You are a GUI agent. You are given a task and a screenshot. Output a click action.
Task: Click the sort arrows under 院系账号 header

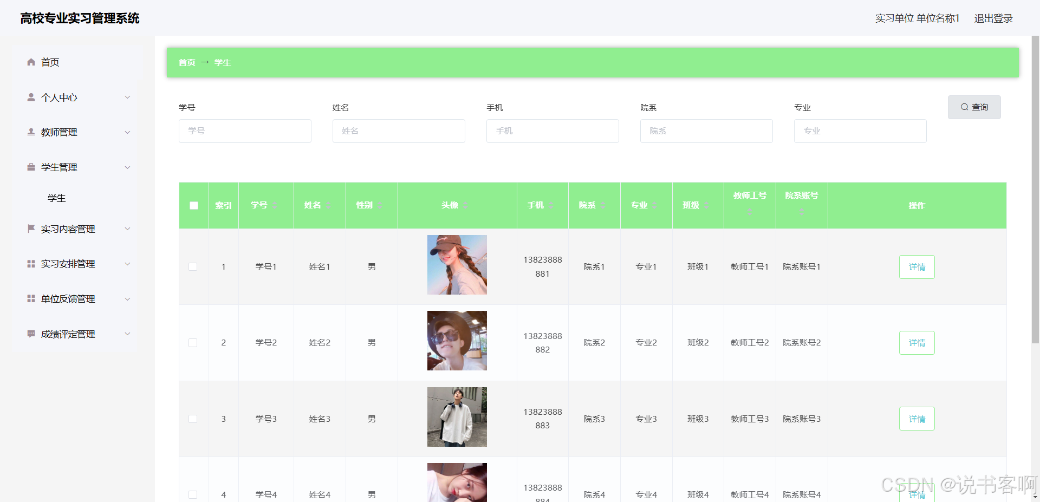point(802,212)
